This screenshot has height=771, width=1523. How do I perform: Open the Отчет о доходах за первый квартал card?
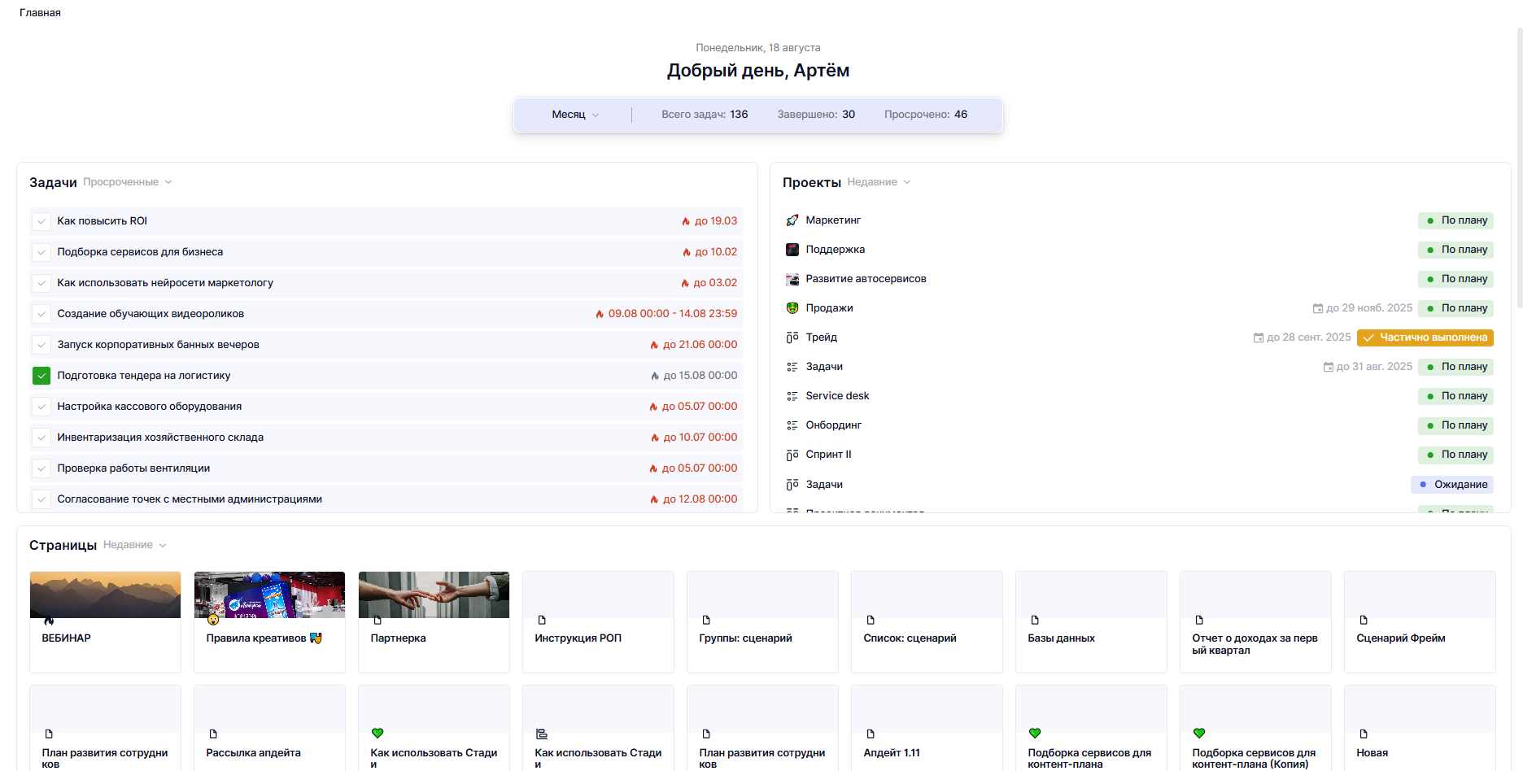pos(1255,622)
